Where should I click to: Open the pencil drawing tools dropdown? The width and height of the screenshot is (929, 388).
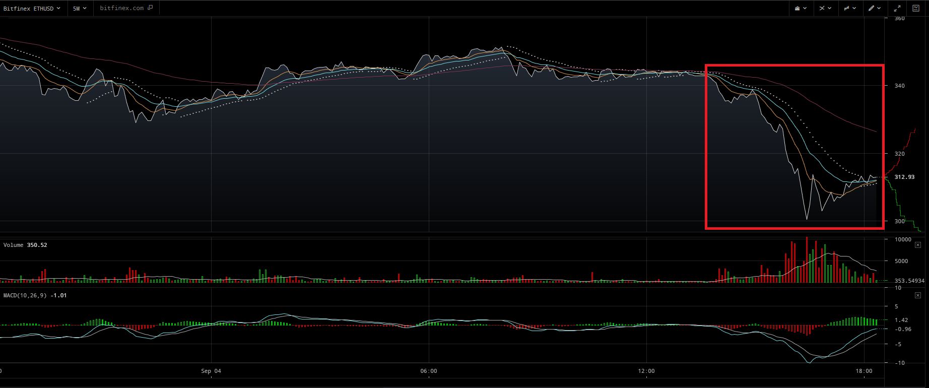[875, 9]
